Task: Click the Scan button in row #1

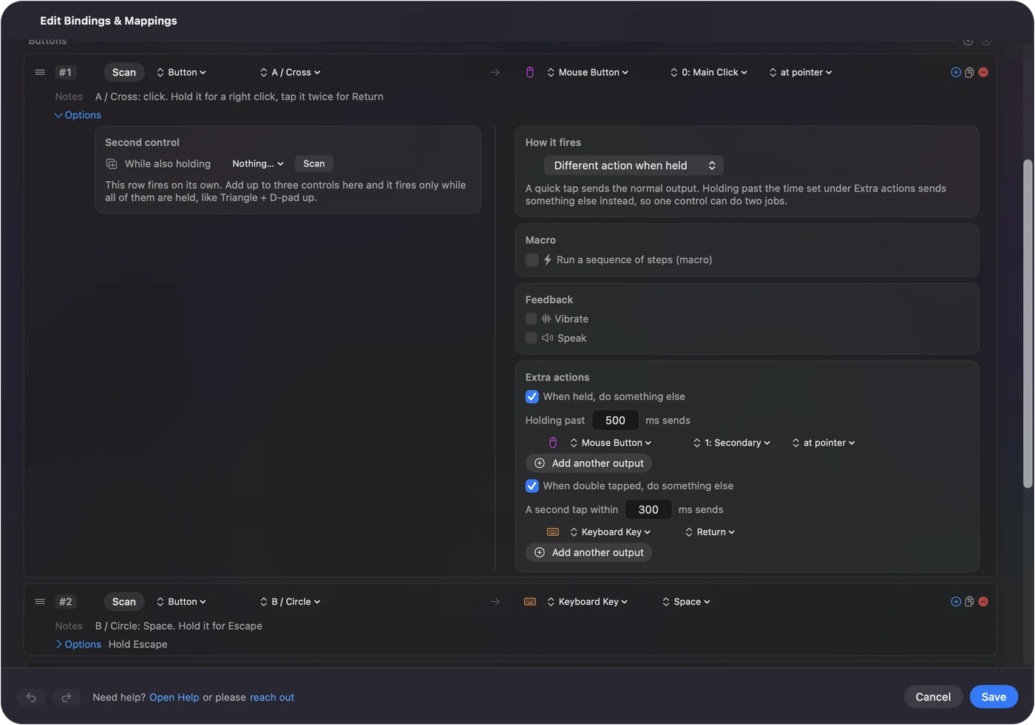Action: point(124,72)
